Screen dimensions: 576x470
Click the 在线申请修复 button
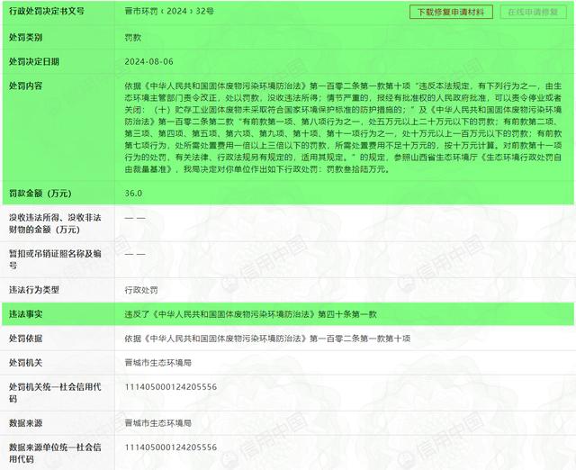coord(533,12)
